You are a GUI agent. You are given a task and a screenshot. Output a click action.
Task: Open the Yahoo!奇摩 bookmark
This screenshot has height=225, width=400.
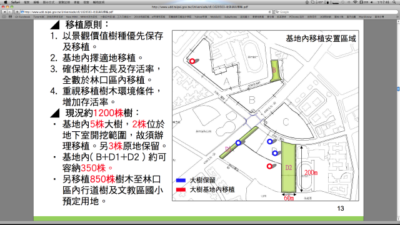pyautogui.click(x=201, y=17)
